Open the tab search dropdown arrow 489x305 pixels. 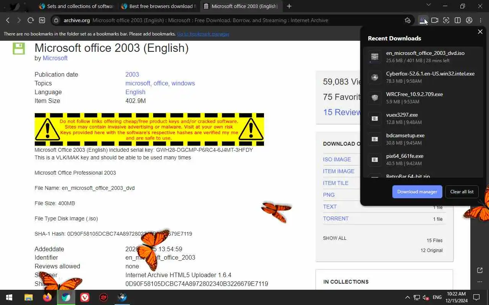[x=428, y=5]
